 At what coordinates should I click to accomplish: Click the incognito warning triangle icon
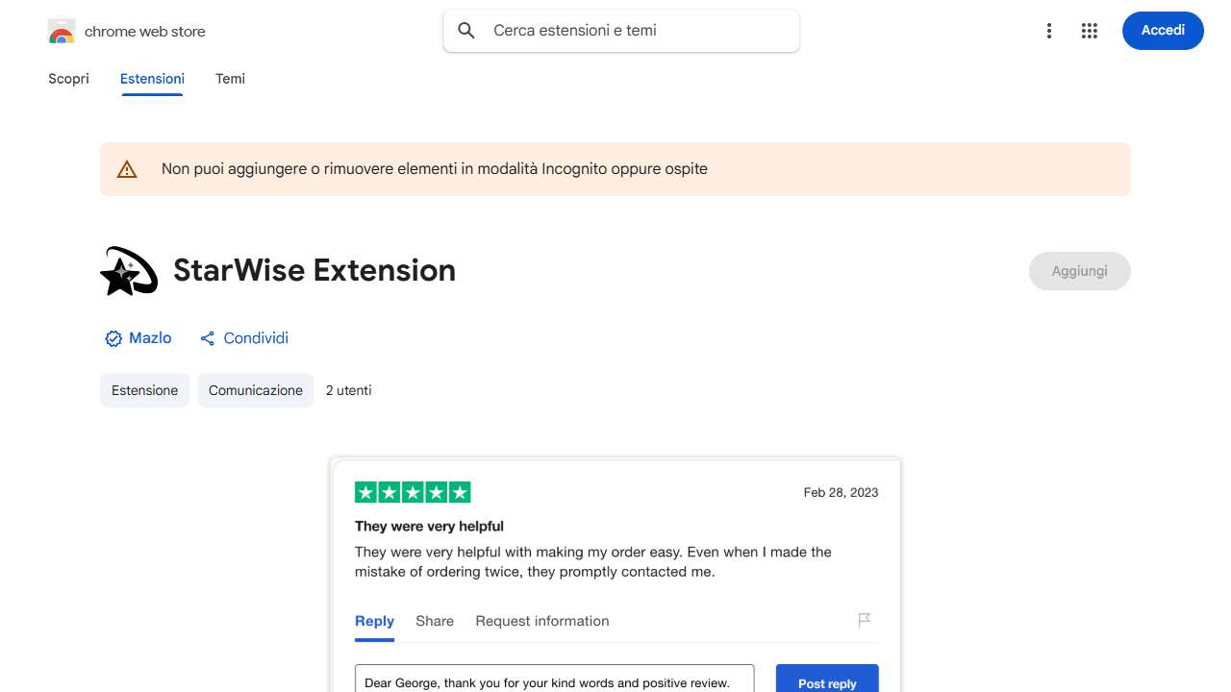[127, 169]
